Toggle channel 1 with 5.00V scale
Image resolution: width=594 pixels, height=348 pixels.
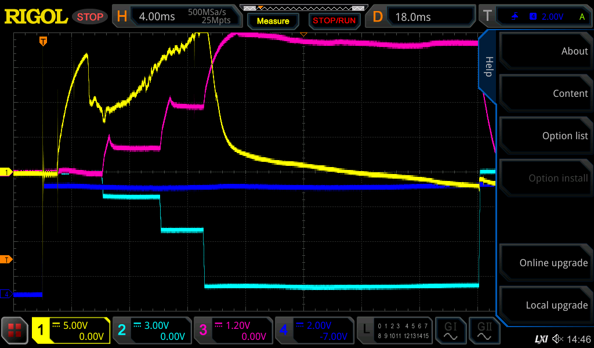click(71, 331)
